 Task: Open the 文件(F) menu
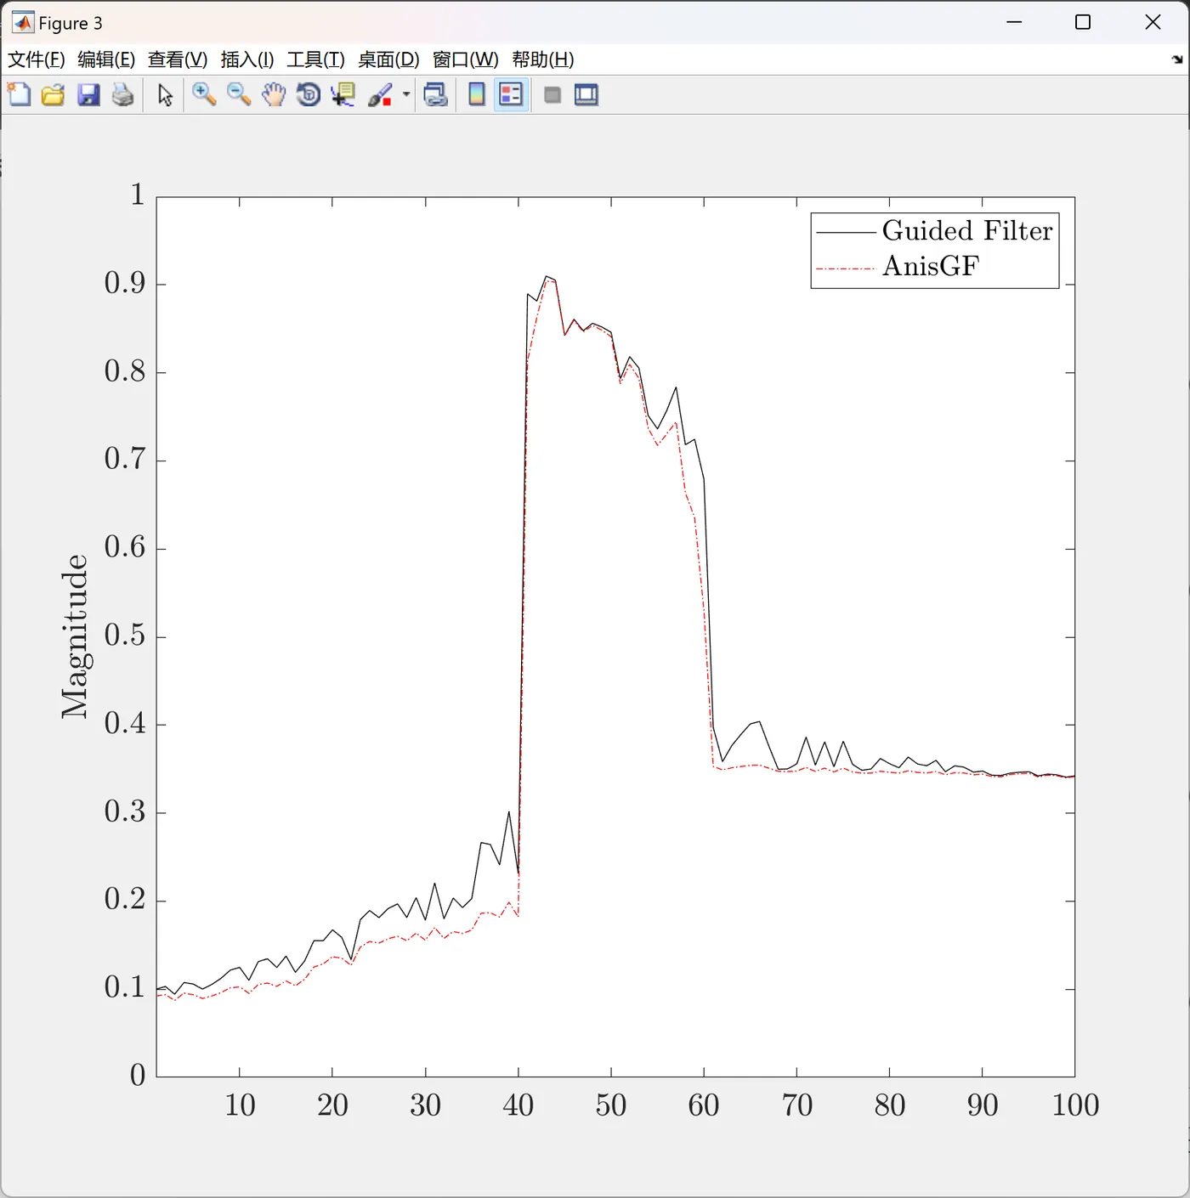point(37,59)
